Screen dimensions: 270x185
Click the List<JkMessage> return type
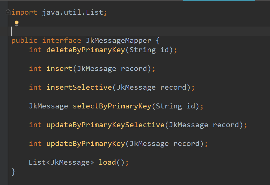[61, 162]
